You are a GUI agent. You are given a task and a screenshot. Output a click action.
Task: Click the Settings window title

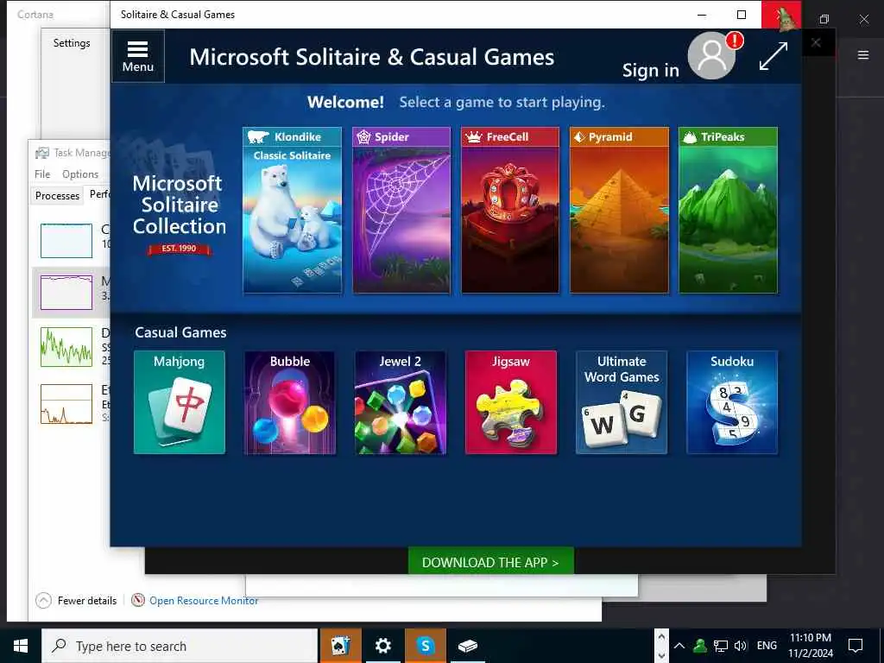click(72, 43)
